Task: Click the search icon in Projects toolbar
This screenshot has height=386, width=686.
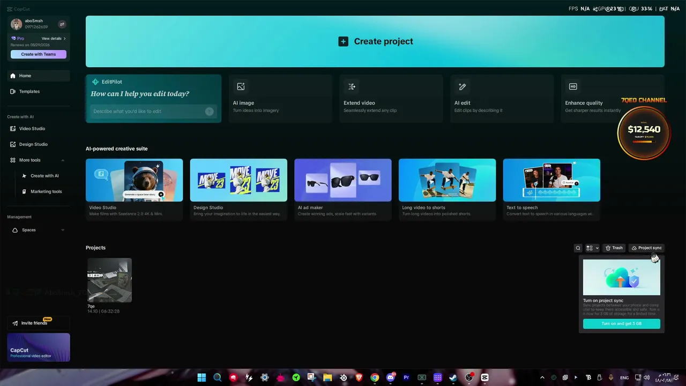Action: pos(578,248)
